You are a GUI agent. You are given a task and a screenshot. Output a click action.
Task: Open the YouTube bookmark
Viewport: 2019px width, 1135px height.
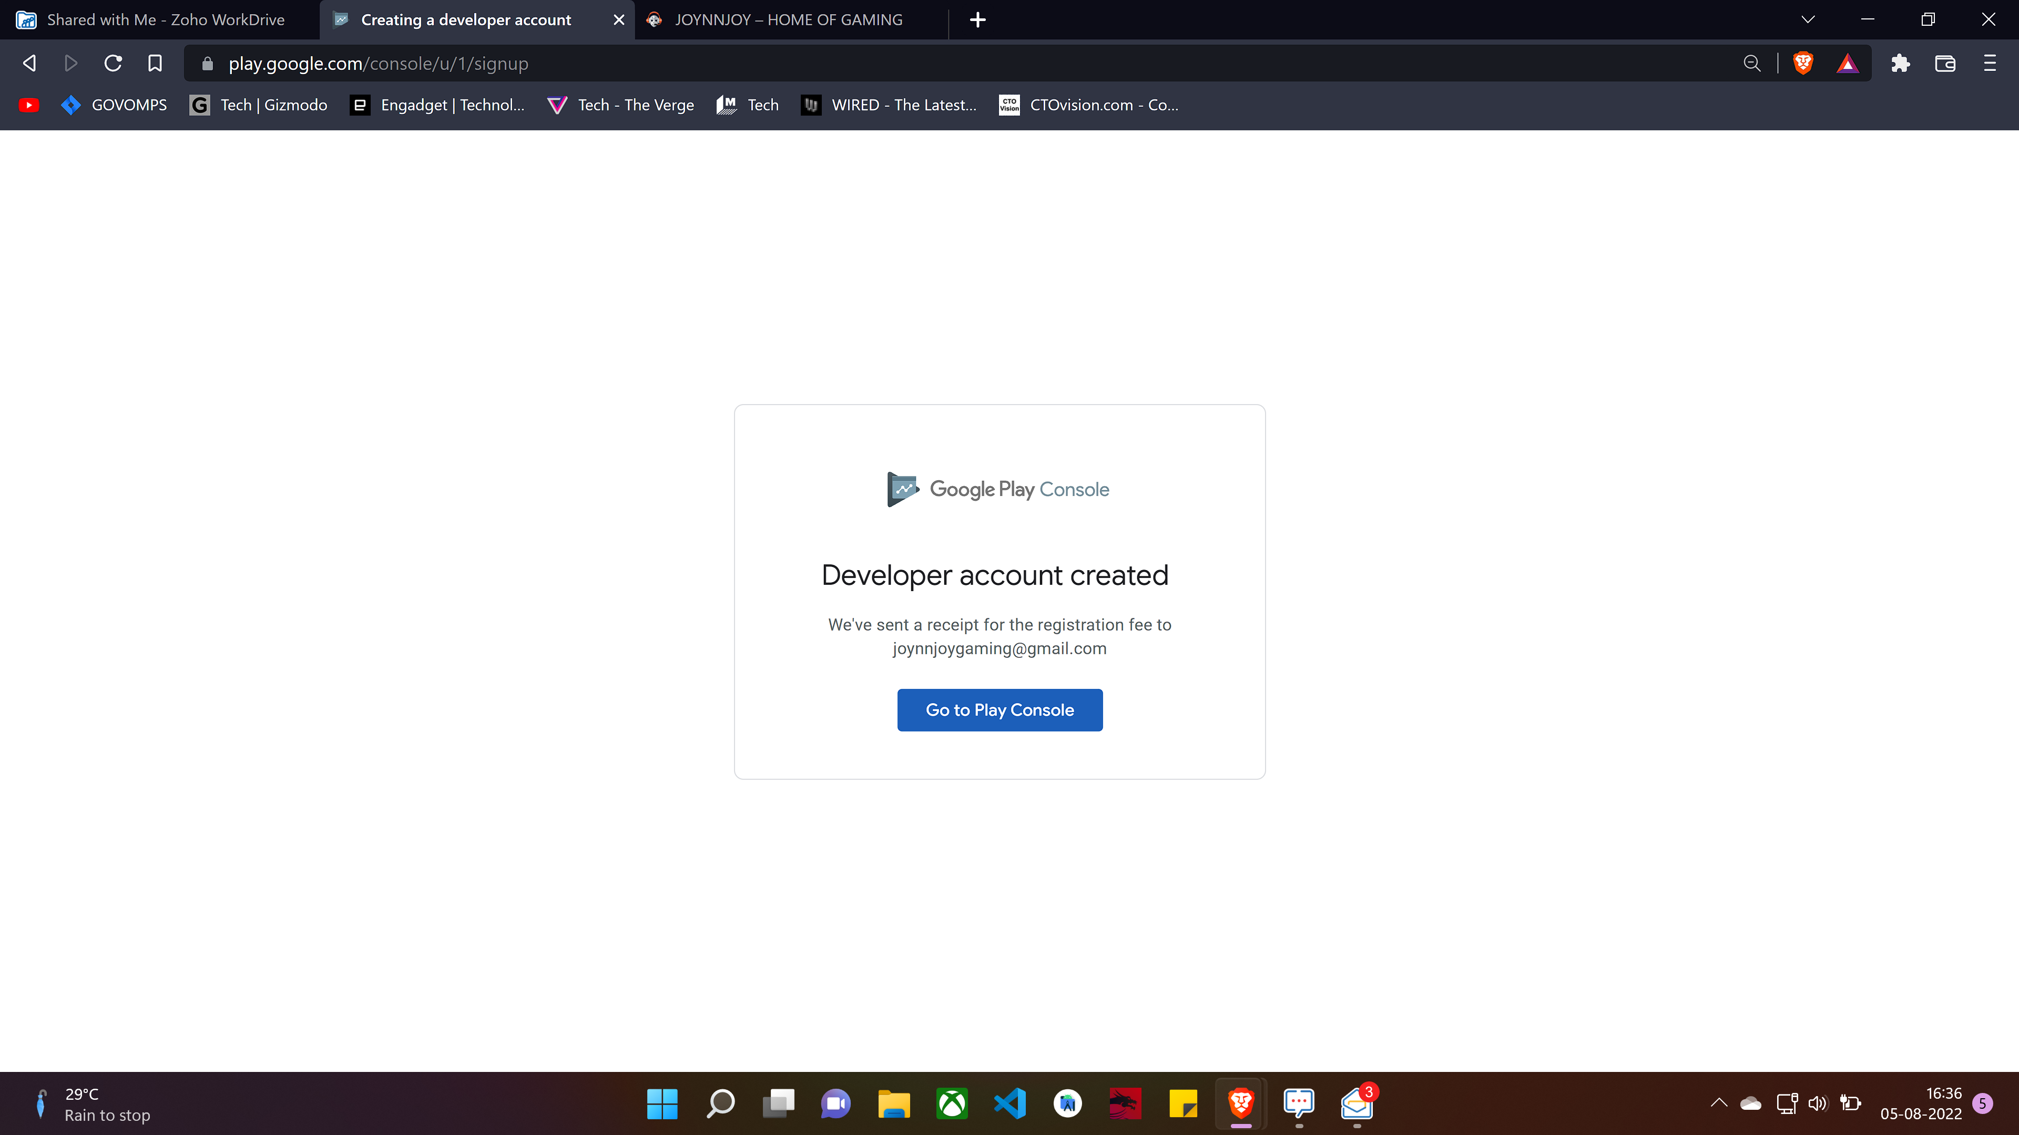click(29, 105)
